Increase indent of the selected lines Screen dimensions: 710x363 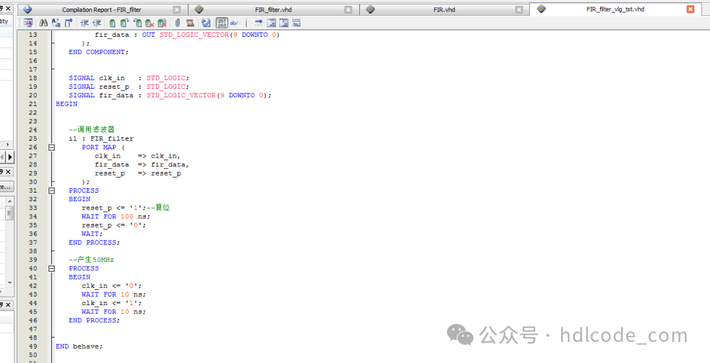click(x=84, y=22)
